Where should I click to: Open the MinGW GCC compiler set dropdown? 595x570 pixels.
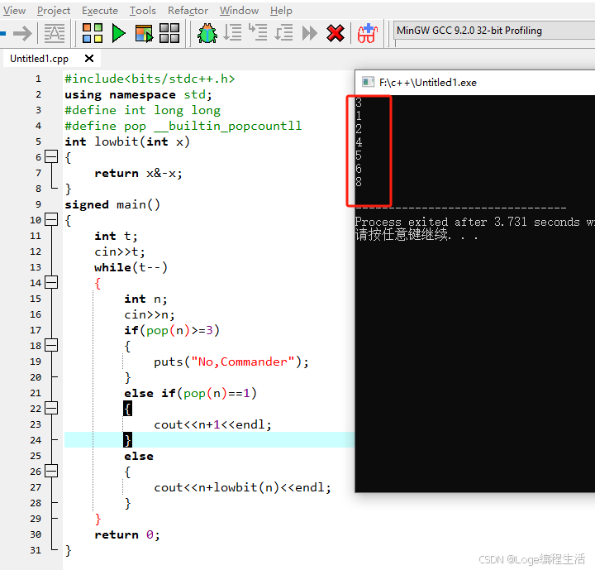pos(493,31)
